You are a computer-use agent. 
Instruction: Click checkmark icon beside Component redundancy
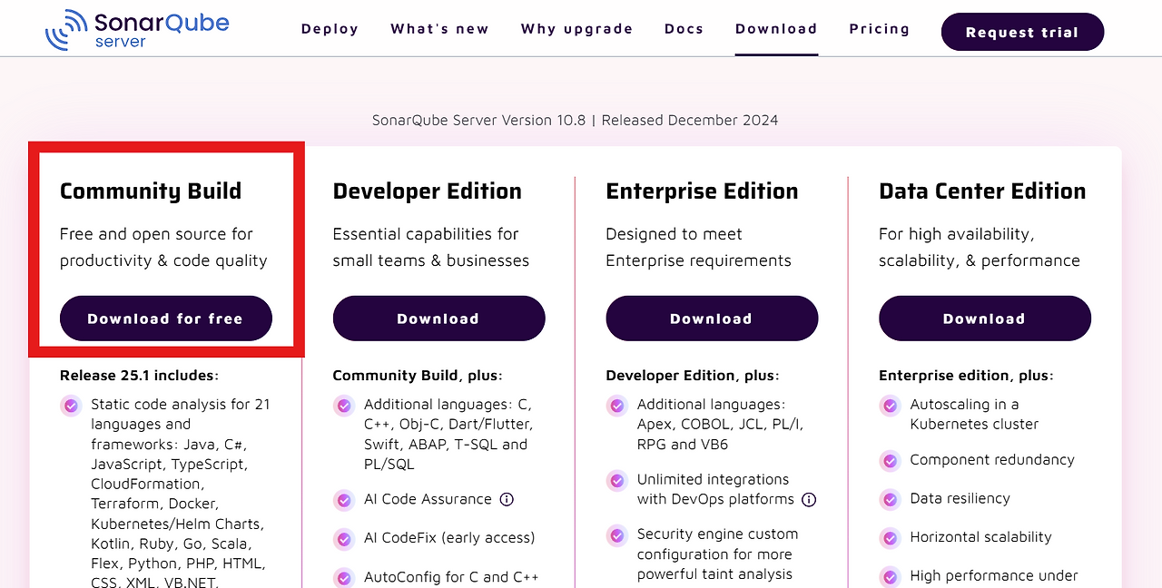coord(890,461)
